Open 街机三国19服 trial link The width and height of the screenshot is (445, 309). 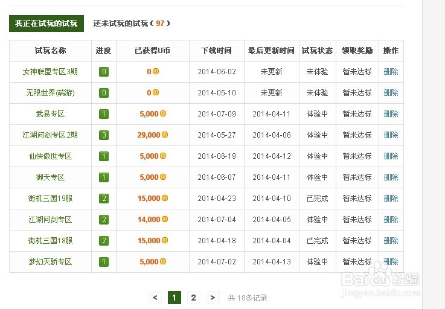coord(50,199)
